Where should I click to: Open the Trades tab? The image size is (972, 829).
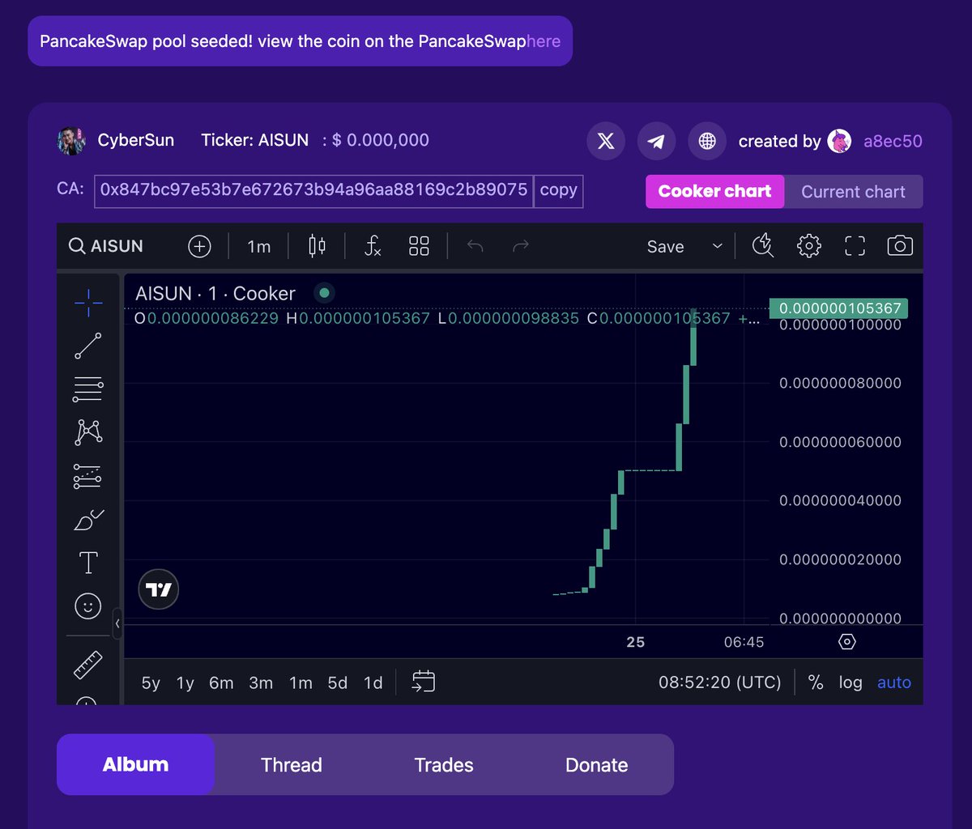(444, 765)
